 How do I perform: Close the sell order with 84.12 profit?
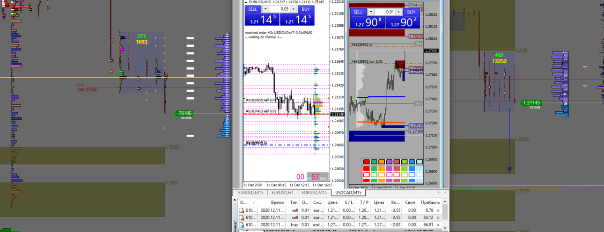click(438, 217)
